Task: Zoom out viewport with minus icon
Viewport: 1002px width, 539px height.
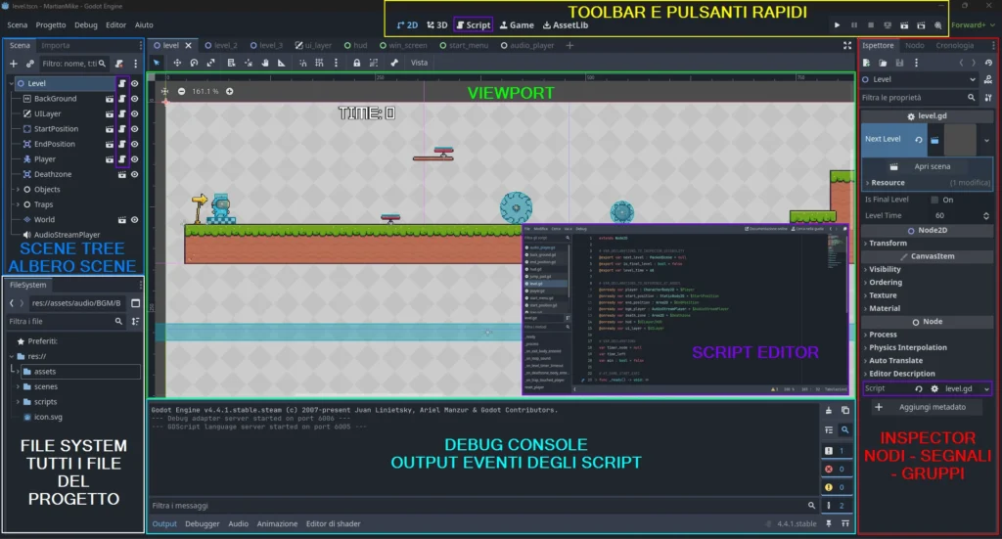Action: (x=181, y=91)
